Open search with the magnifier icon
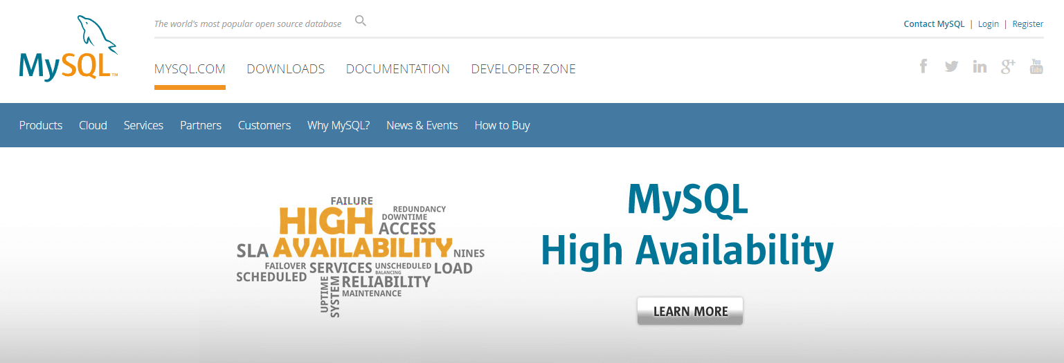 click(360, 21)
